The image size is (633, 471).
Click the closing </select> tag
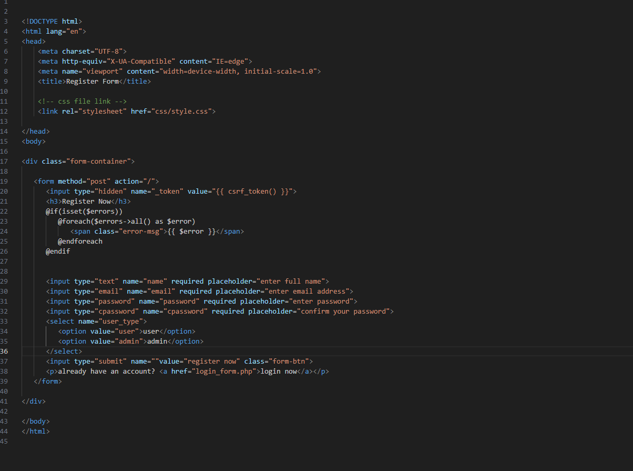[64, 352]
